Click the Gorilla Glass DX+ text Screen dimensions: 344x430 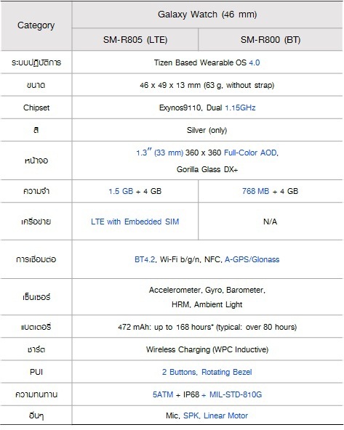pos(207,169)
